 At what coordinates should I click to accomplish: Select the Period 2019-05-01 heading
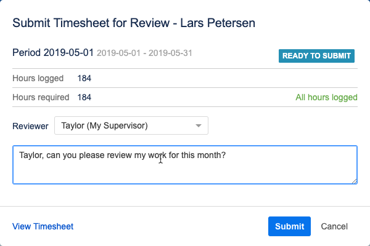[x=53, y=53]
